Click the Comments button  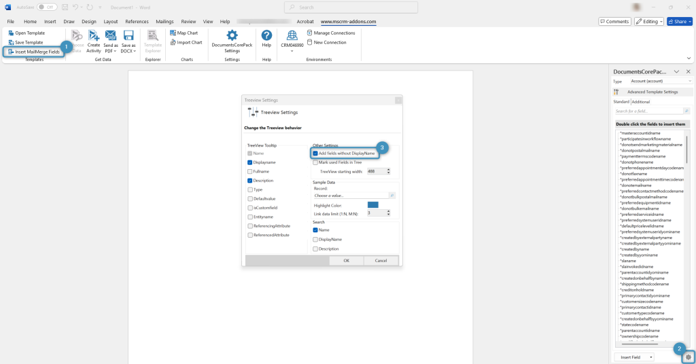[x=614, y=21]
